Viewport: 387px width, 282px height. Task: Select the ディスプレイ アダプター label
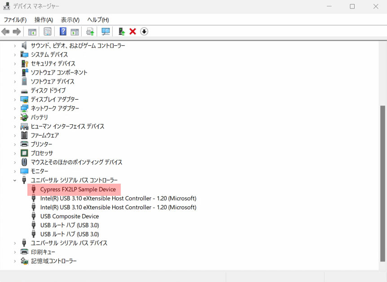tap(54, 100)
